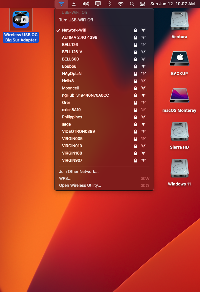Connect to Boubou network
Screen dimensions: 200x292
(x=104, y=66)
